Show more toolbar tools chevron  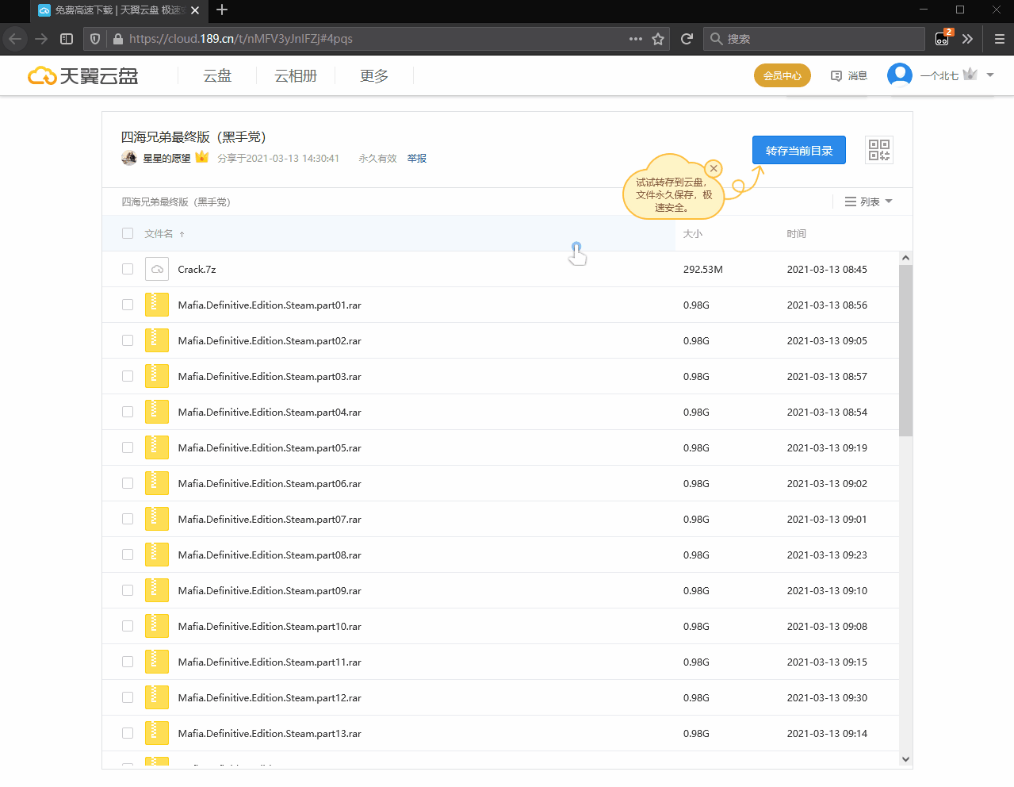[967, 38]
